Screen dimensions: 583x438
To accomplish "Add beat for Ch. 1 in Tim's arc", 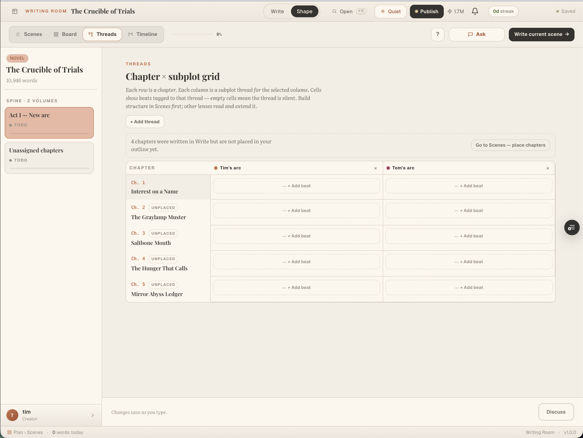I will [x=297, y=186].
